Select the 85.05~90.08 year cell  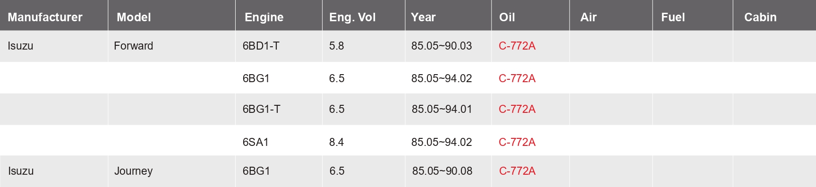coord(442,171)
